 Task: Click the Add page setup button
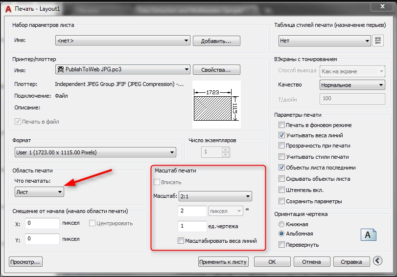tap(216, 41)
